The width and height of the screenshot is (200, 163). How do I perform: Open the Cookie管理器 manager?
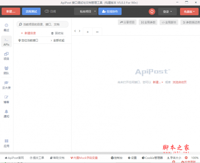tap(152, 158)
